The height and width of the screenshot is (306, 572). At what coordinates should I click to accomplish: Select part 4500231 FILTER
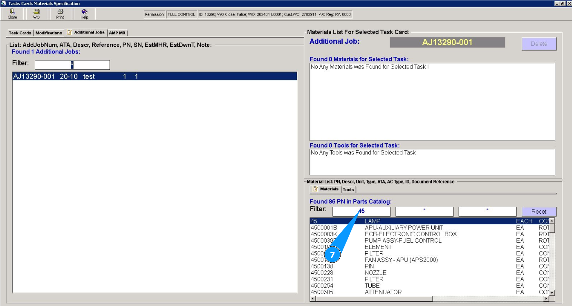tap(429, 279)
